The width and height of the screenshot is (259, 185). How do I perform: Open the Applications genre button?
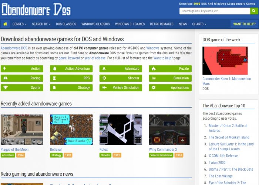pos(170,88)
